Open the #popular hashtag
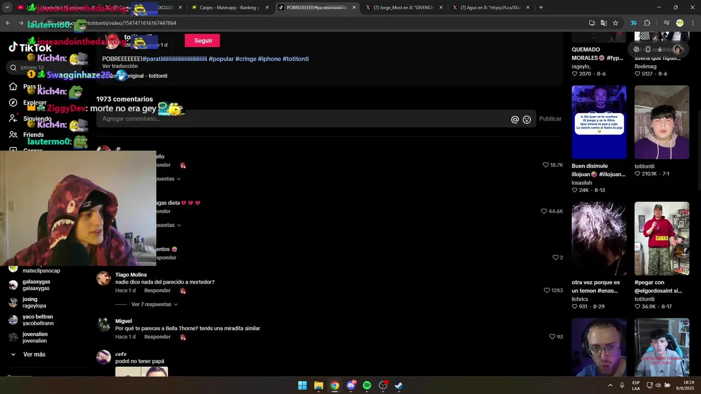Screen dimensions: 701x394 pos(221,59)
